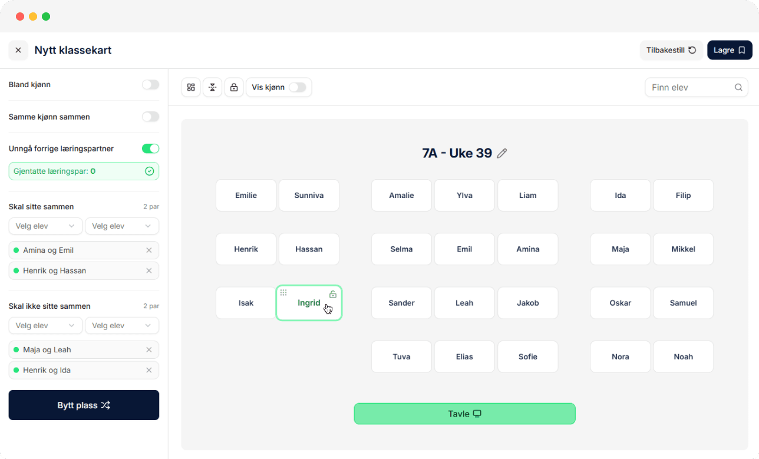Image resolution: width=759 pixels, height=459 pixels.
Task: Enable the Samme kjønn sammen toggle
Action: tap(150, 117)
